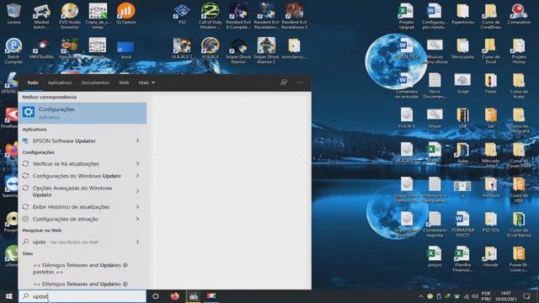The height and width of the screenshot is (303, 539).
Task: Open ElAmigos Releases and Updates pastebin site
Action: click(x=80, y=268)
